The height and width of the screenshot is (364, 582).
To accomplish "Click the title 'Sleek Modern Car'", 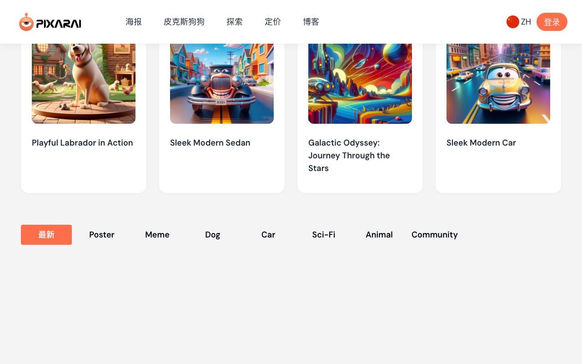I will click(481, 143).
